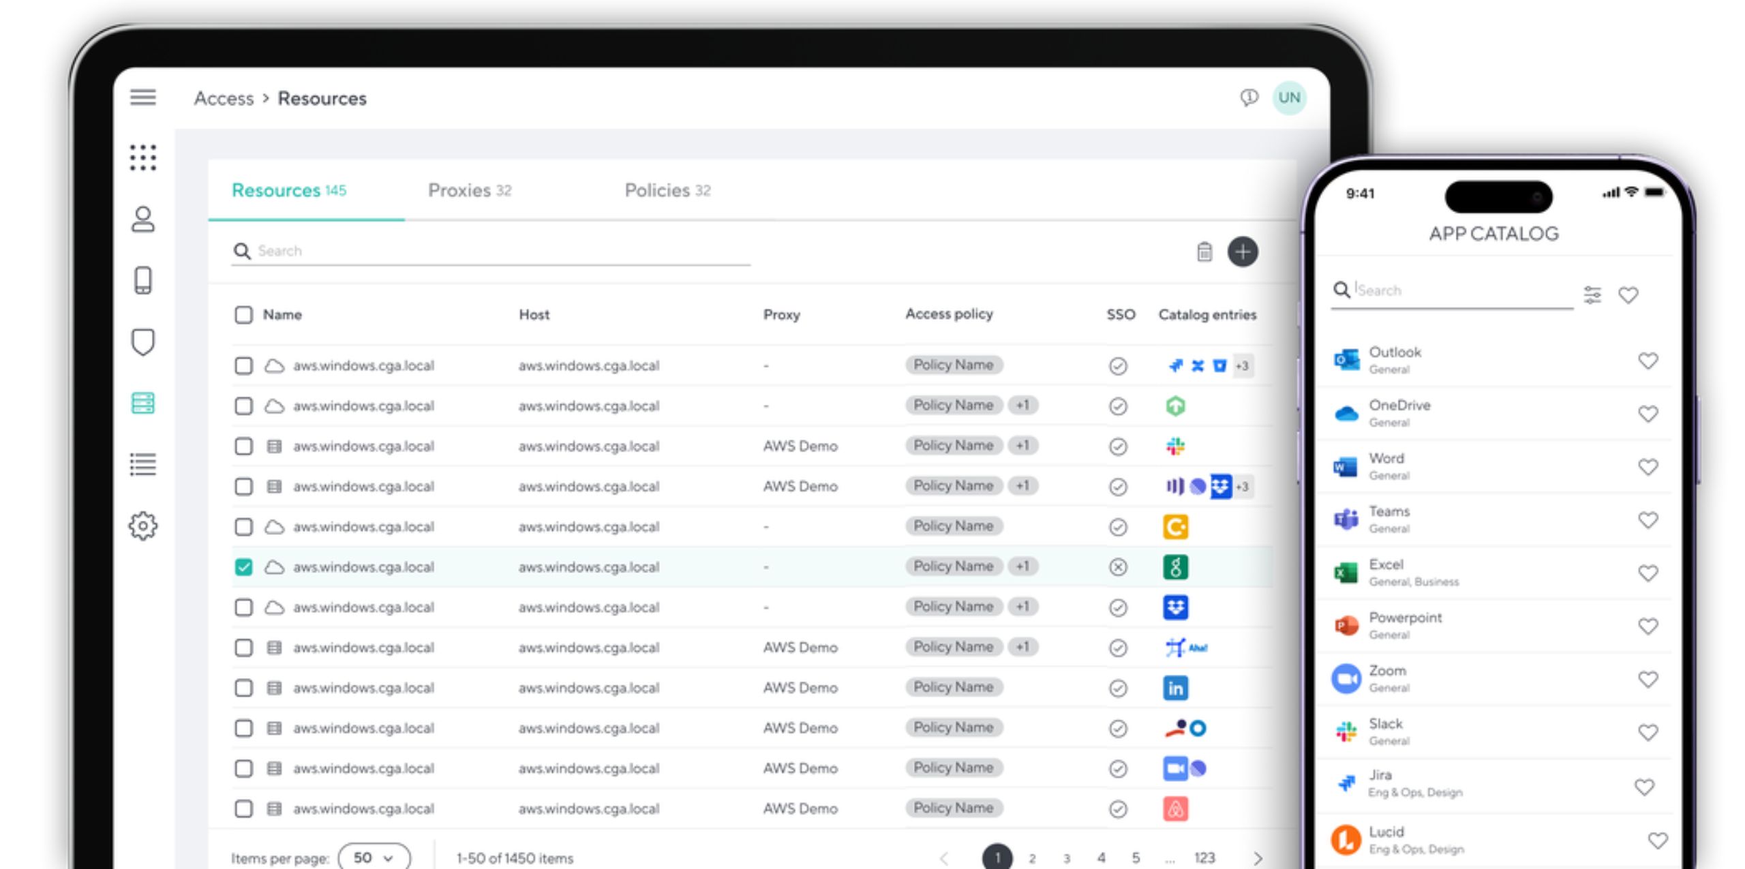Expand the items per page 50 dropdown
Screen dimensions: 1745x869
[x=374, y=857]
